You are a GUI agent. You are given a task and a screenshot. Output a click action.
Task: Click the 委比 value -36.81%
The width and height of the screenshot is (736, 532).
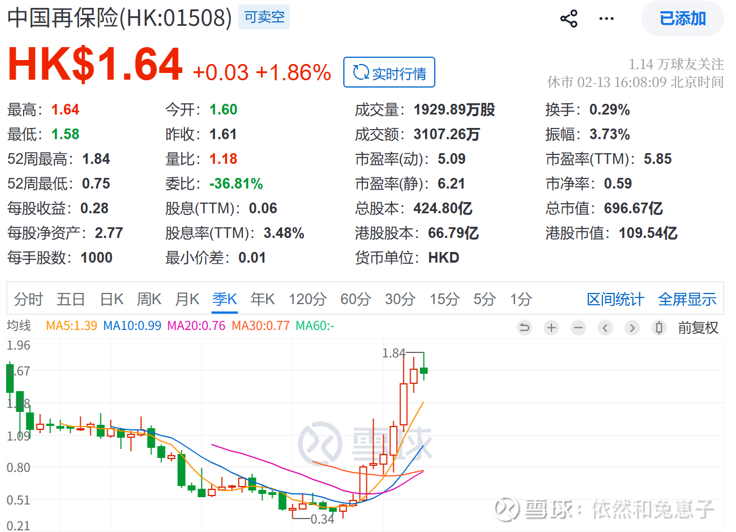click(x=236, y=184)
